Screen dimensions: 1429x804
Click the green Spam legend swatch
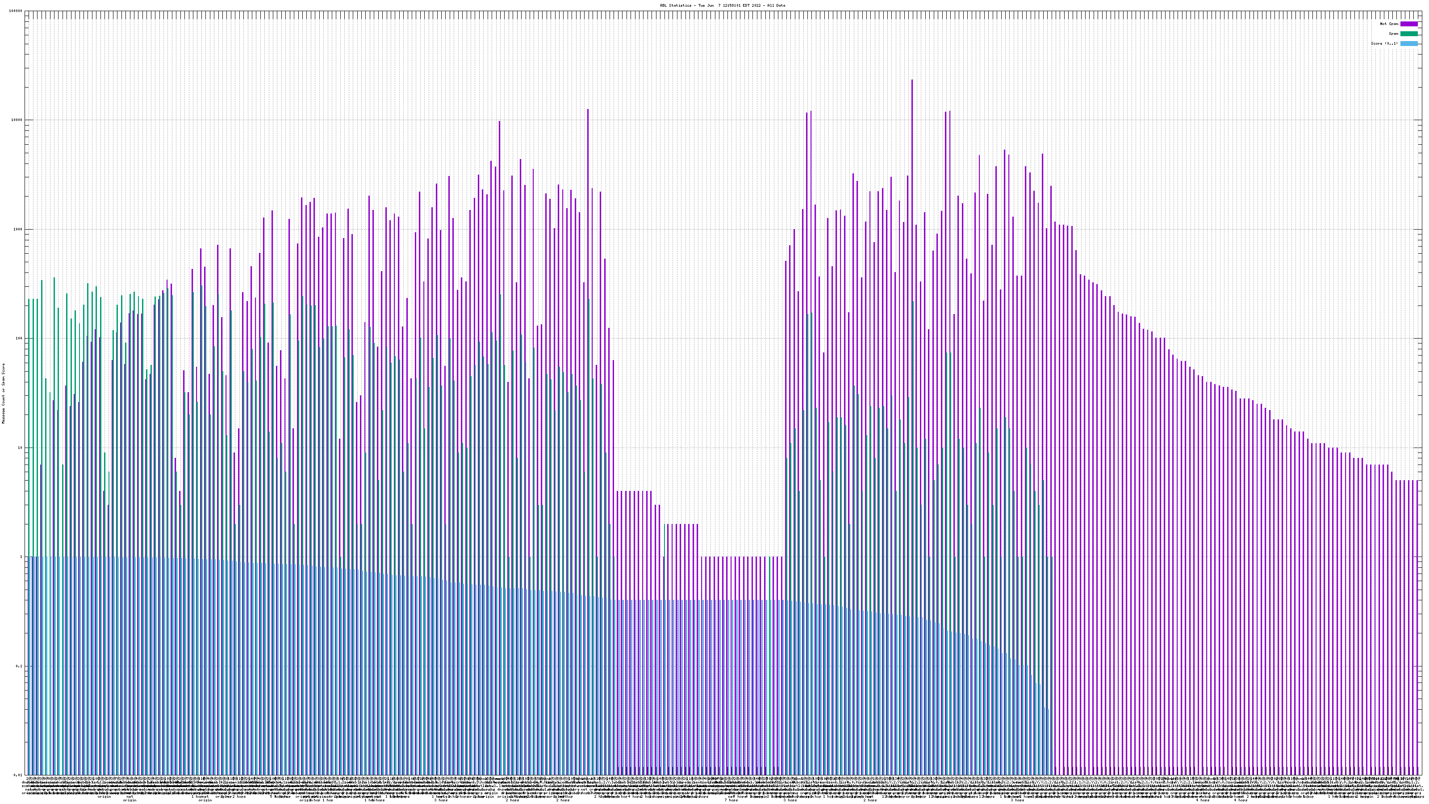[1409, 34]
